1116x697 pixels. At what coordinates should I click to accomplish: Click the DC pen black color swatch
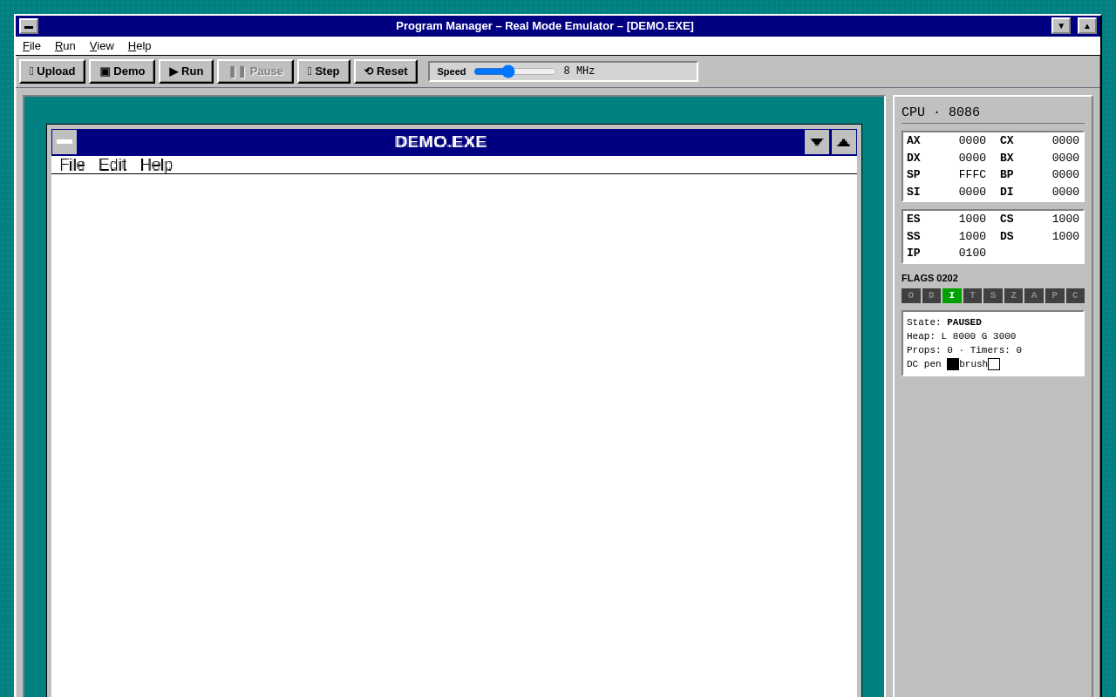pos(953,364)
